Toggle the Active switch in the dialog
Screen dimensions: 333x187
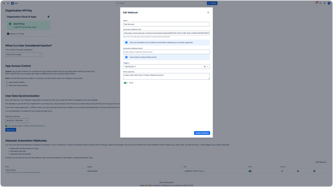tap(126, 83)
